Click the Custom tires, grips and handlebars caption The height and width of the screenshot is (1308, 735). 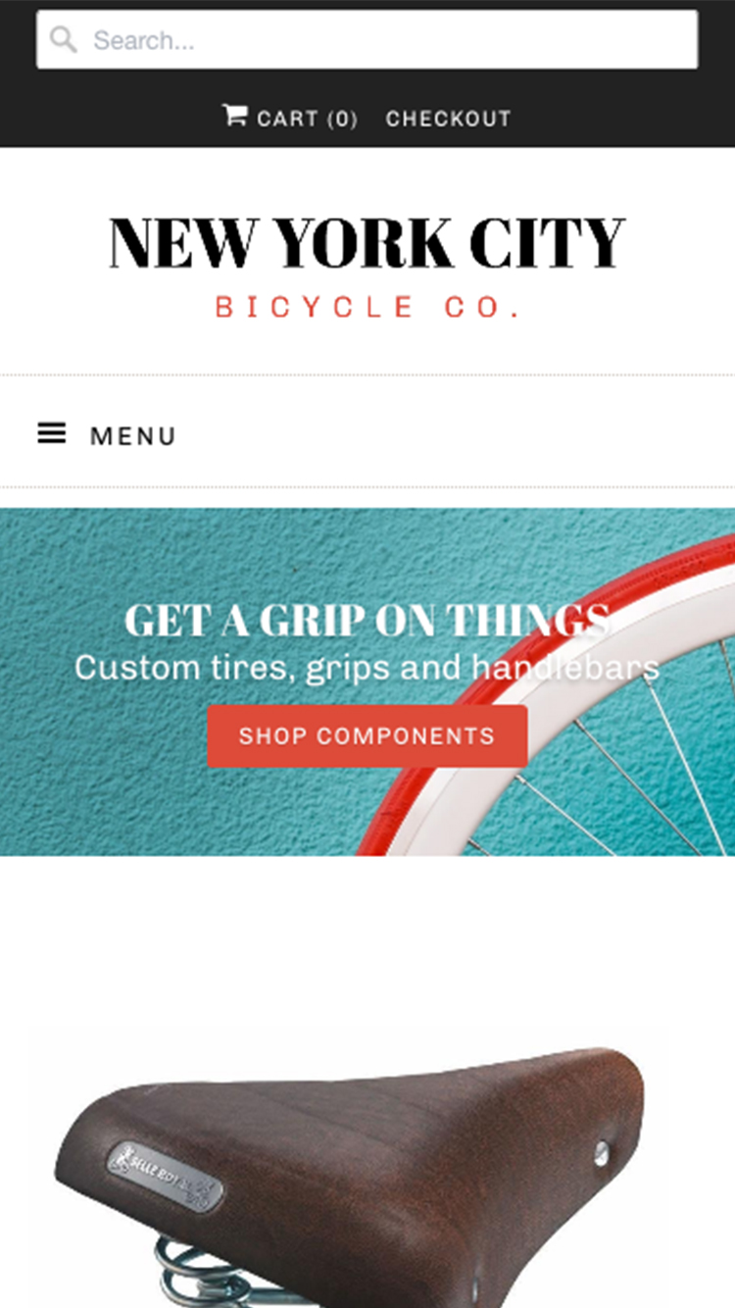pos(367,668)
